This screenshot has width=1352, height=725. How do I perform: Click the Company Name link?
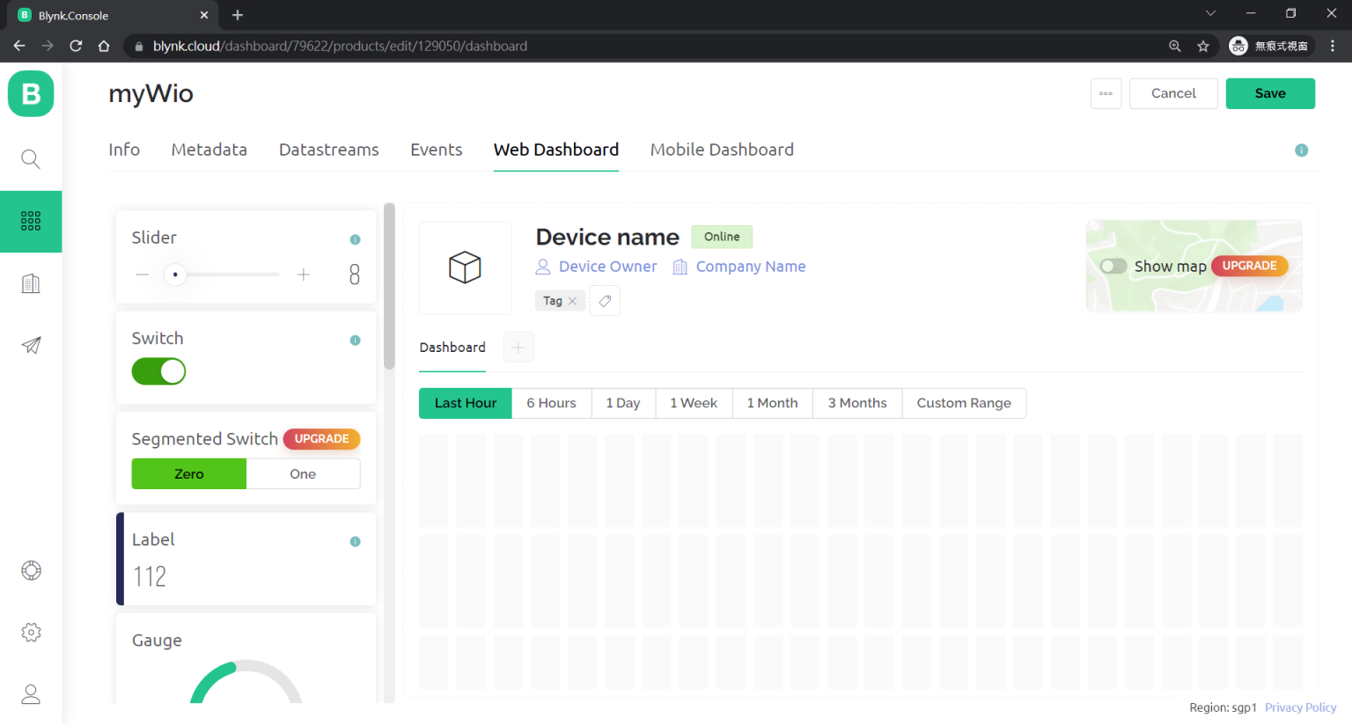coord(751,267)
